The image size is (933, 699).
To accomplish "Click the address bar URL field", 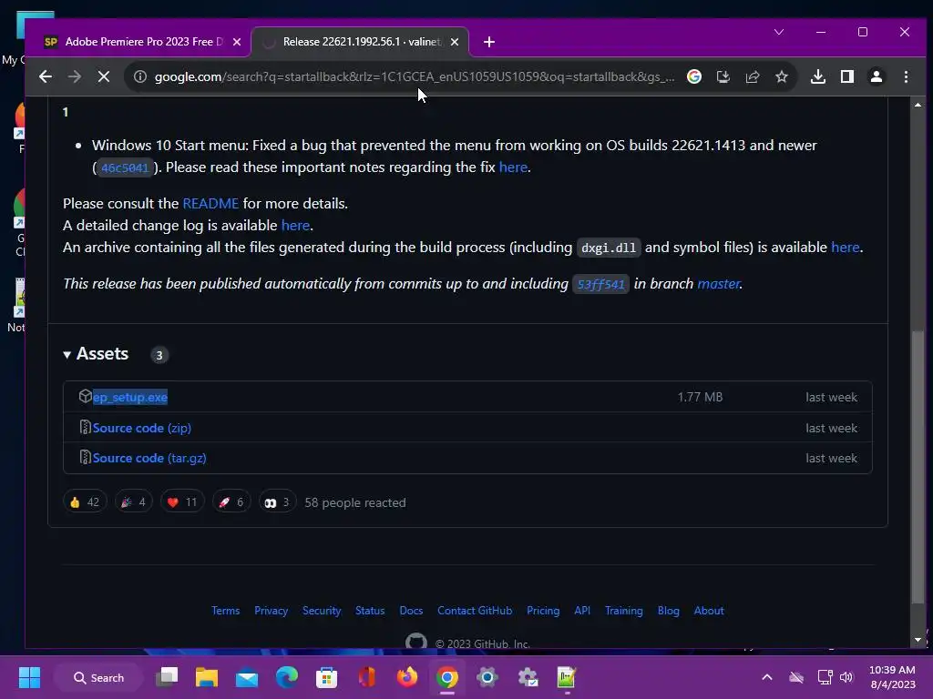I will [x=414, y=76].
